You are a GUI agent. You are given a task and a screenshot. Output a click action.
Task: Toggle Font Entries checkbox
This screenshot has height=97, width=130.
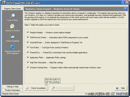click(28, 47)
